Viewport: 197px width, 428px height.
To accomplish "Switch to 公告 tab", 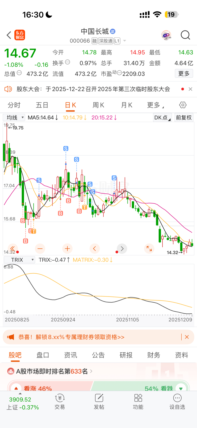I will tap(98, 355).
